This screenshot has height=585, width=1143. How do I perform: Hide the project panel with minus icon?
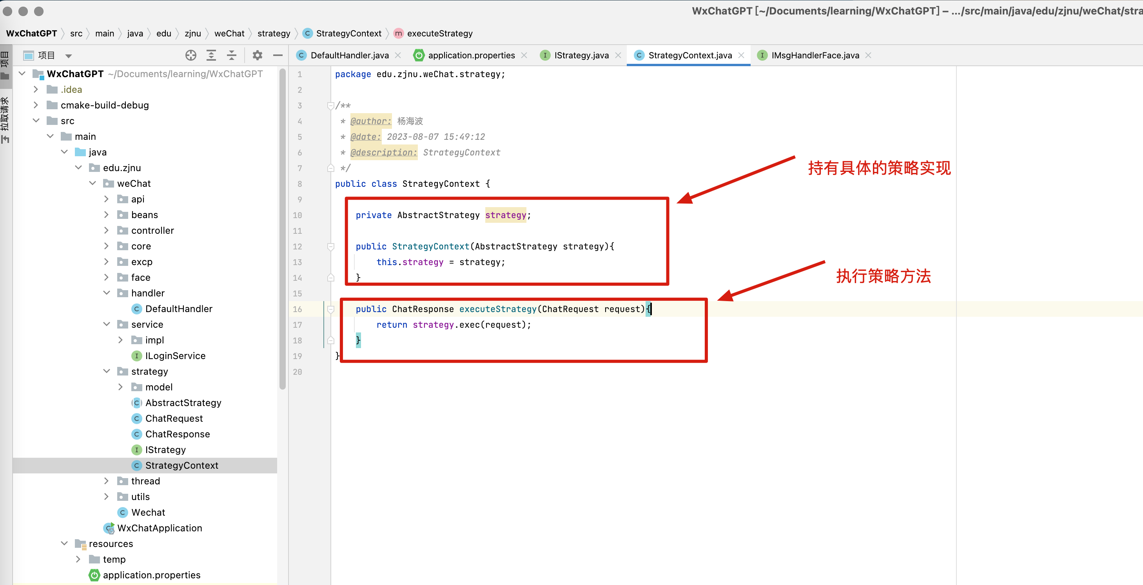point(278,55)
